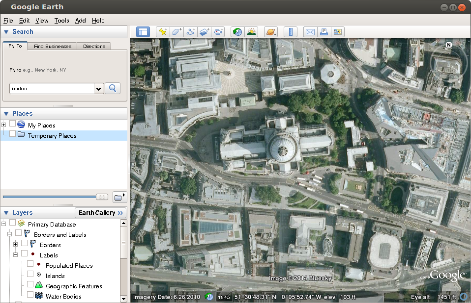Click the Fly to search field

[52, 89]
